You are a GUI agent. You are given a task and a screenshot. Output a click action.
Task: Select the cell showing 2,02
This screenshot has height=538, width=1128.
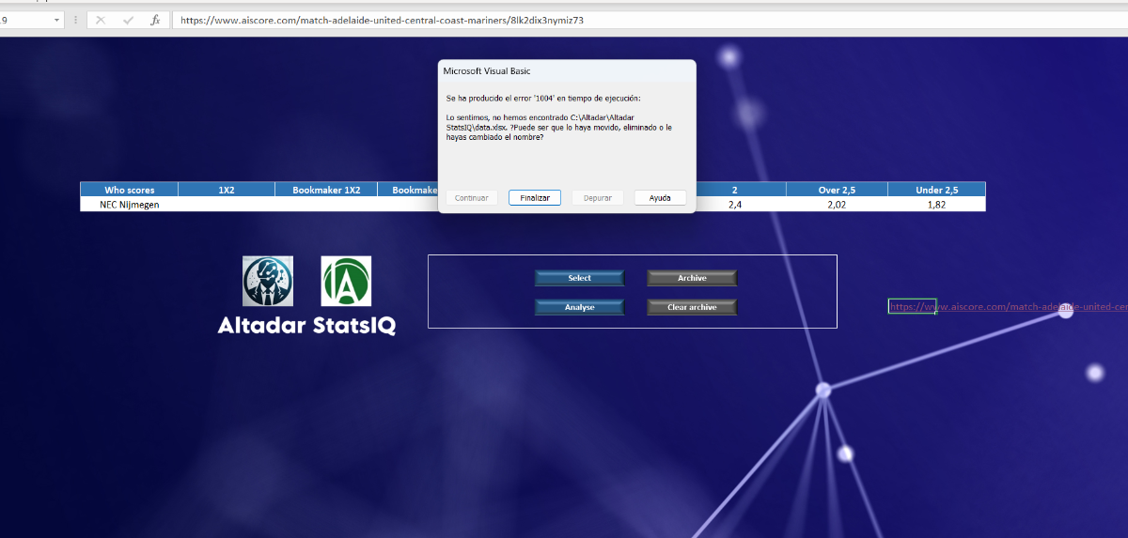837,204
